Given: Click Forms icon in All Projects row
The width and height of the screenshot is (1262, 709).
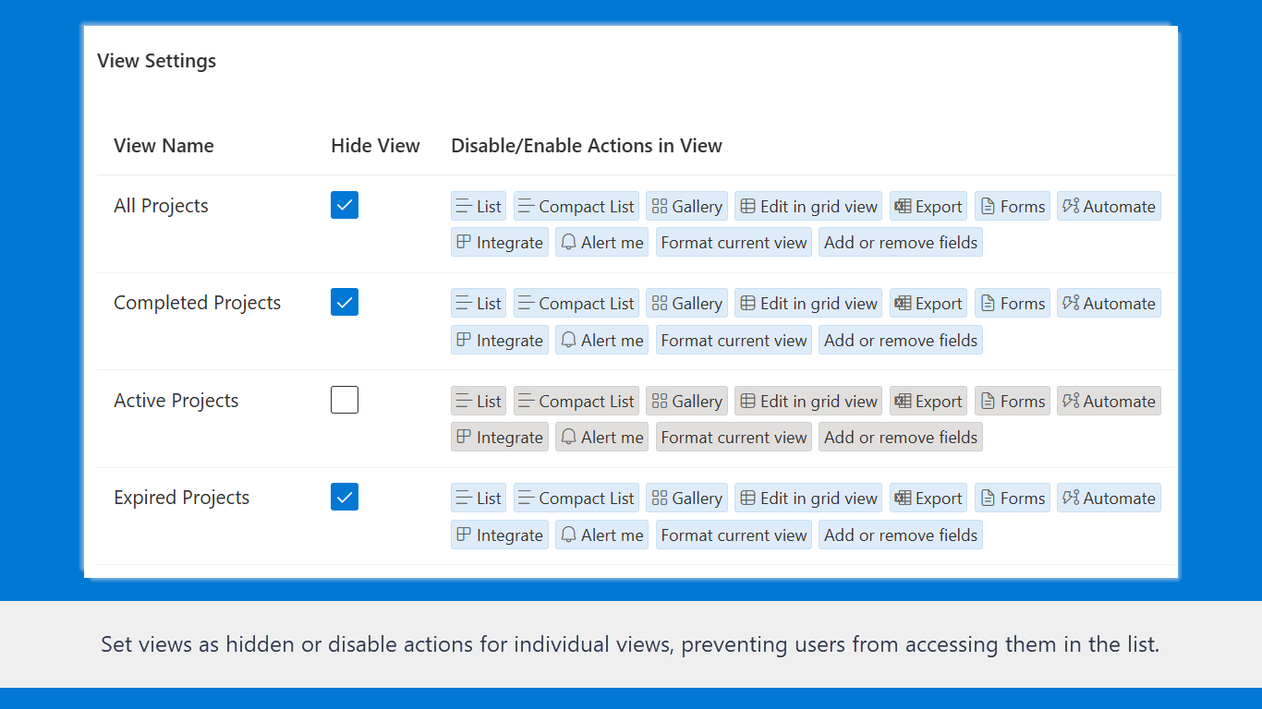Looking at the screenshot, I should click(x=988, y=207).
